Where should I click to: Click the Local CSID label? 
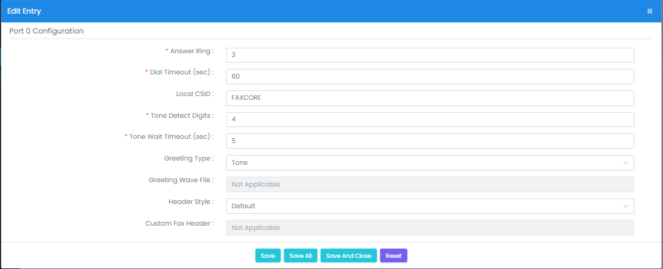pyautogui.click(x=195, y=94)
